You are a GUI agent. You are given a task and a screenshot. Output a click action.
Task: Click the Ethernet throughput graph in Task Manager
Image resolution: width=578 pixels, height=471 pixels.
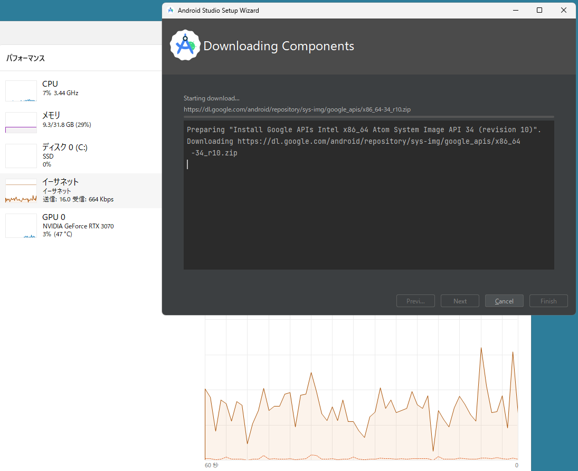point(361,387)
